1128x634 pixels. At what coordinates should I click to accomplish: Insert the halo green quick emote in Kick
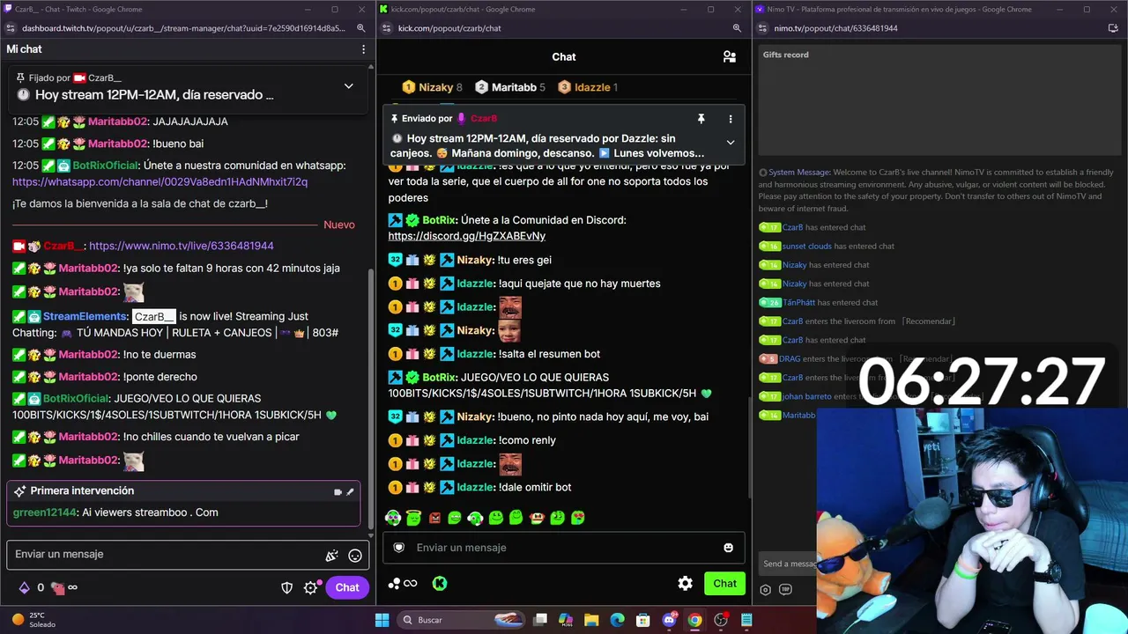[x=413, y=518]
